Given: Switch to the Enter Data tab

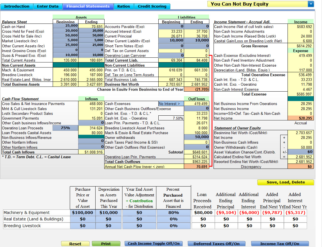Looking at the screenshot, I should click(48, 6).
